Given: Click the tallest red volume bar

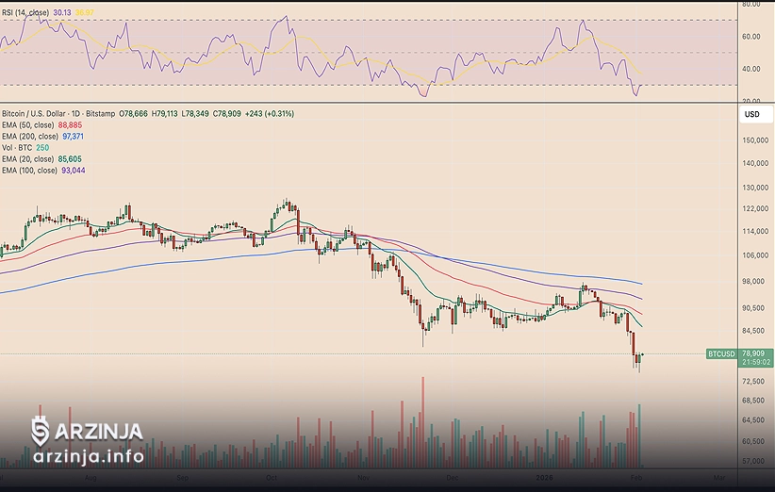Looking at the screenshot, I should [422, 422].
